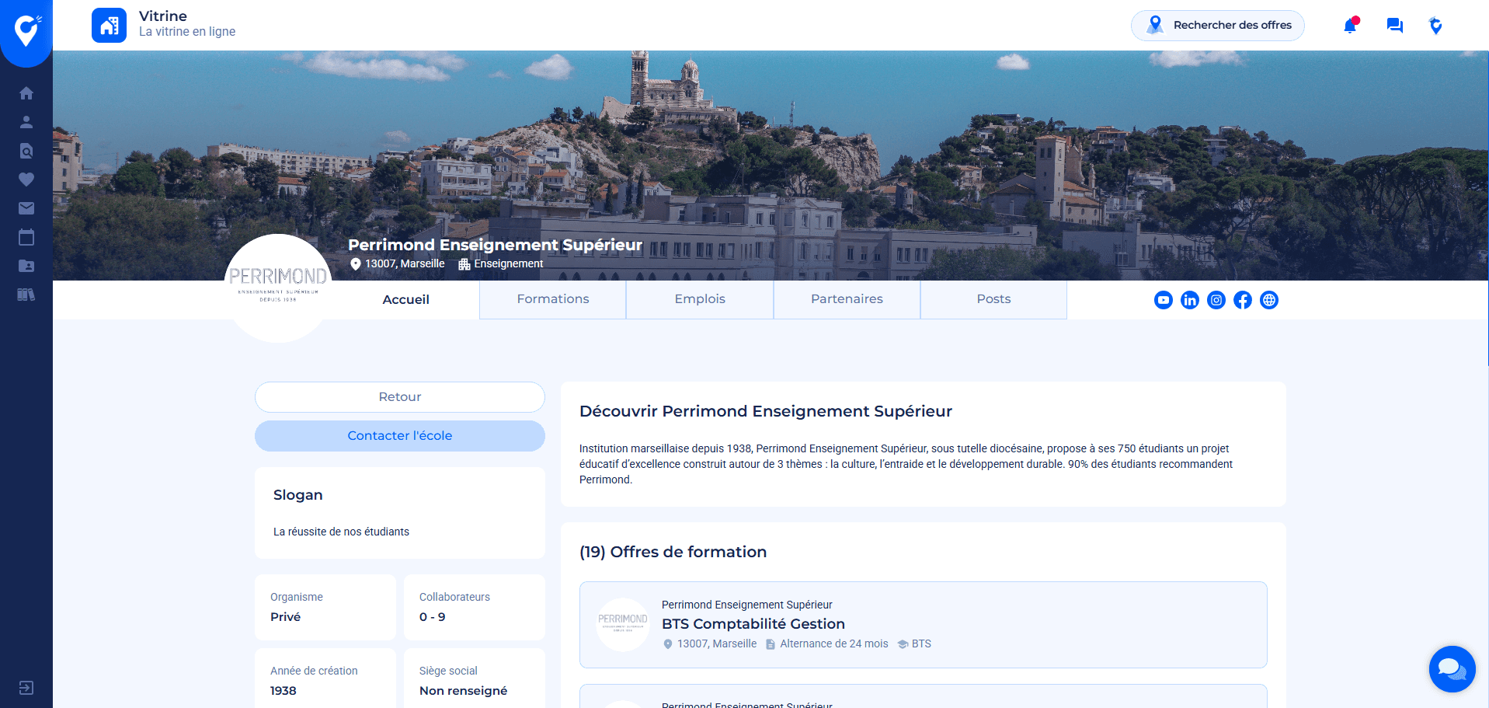This screenshot has width=1489, height=708.
Task: Click the Perrimond logo in BTS offer card
Action: coord(623,625)
